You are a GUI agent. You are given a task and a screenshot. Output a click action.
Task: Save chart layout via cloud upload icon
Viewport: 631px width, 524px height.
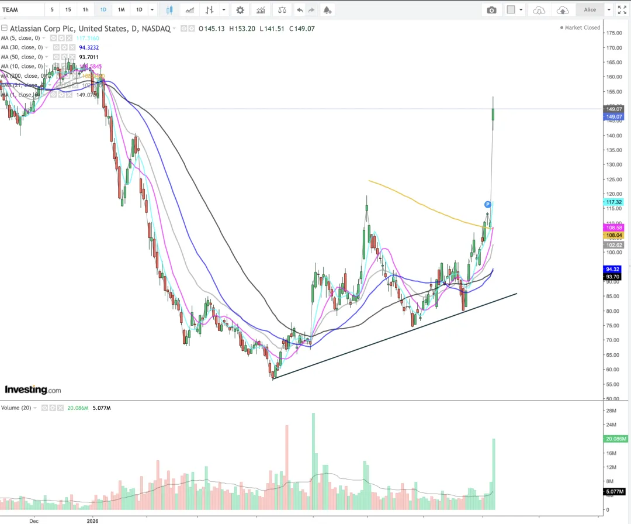click(x=563, y=10)
